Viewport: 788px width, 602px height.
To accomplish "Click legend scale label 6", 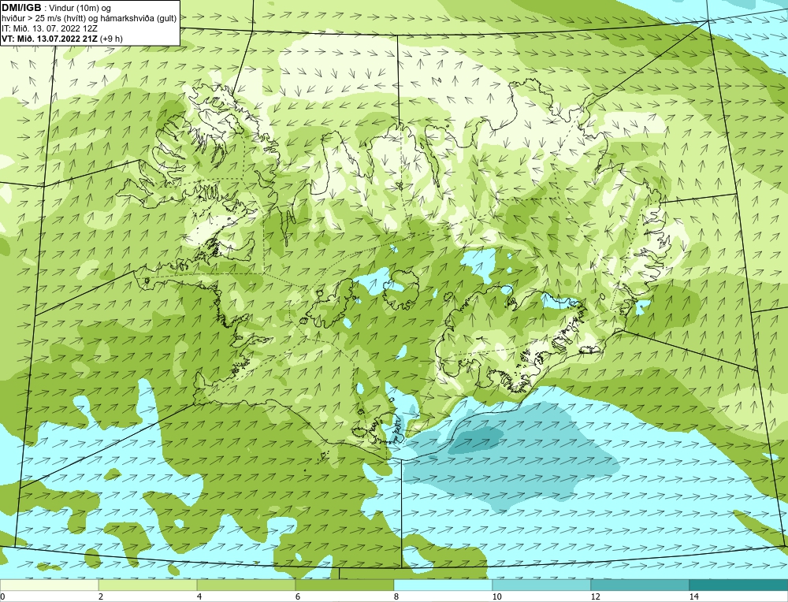I will pos(298,596).
